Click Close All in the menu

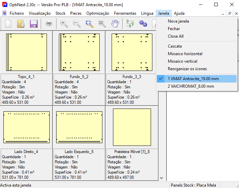point(175,36)
